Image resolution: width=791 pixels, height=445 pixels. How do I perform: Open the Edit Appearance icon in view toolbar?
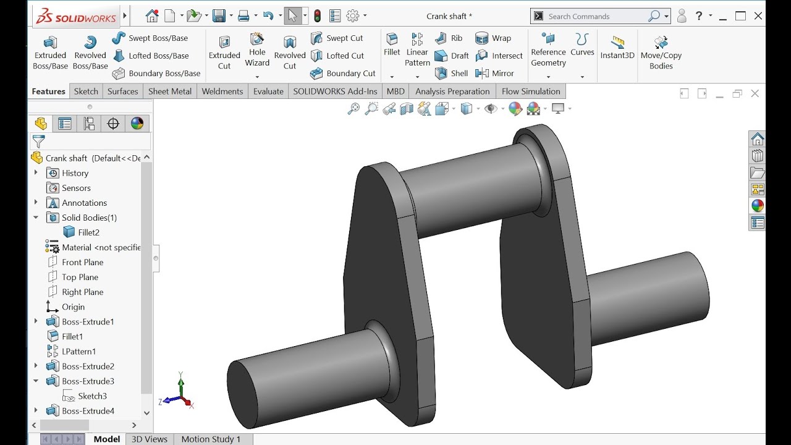click(515, 109)
